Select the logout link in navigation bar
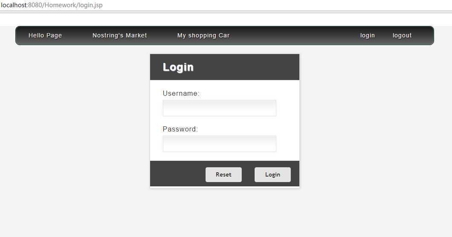This screenshot has height=237, width=452. click(402, 35)
